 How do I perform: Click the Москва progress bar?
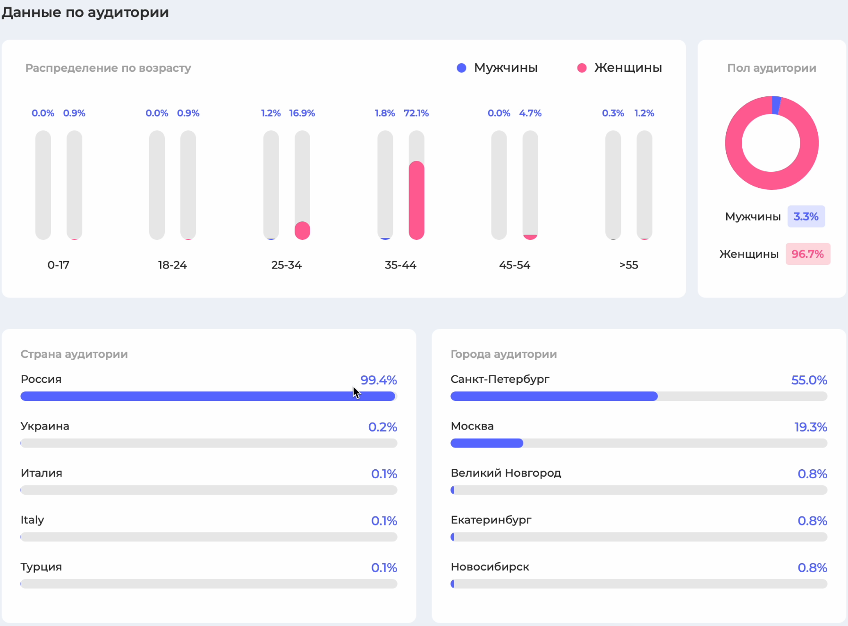(639, 443)
